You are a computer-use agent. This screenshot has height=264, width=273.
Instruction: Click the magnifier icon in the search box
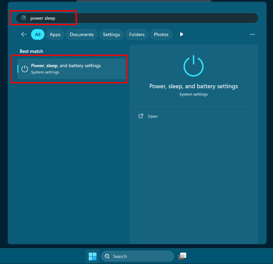[x=23, y=18]
